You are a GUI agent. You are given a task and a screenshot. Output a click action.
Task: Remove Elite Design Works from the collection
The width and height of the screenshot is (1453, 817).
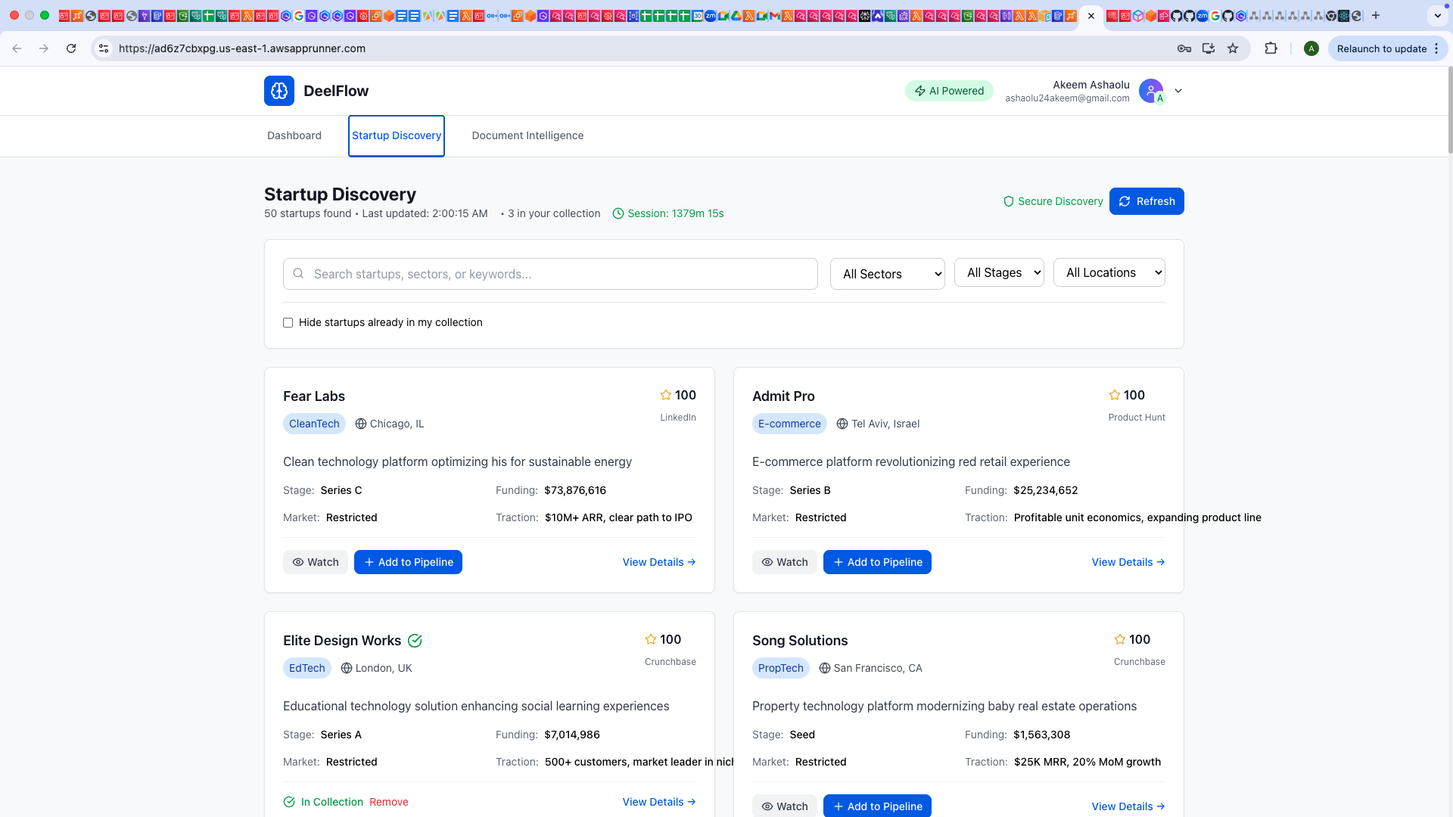[x=389, y=802]
